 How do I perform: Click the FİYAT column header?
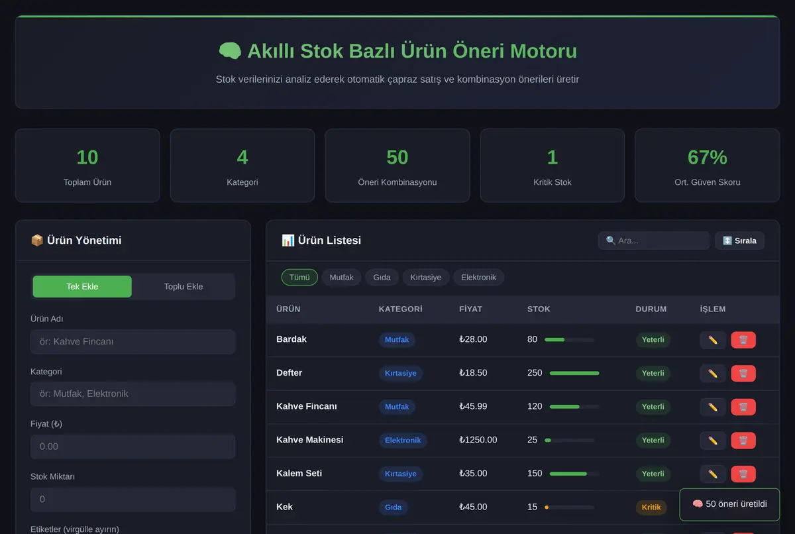[x=470, y=309]
